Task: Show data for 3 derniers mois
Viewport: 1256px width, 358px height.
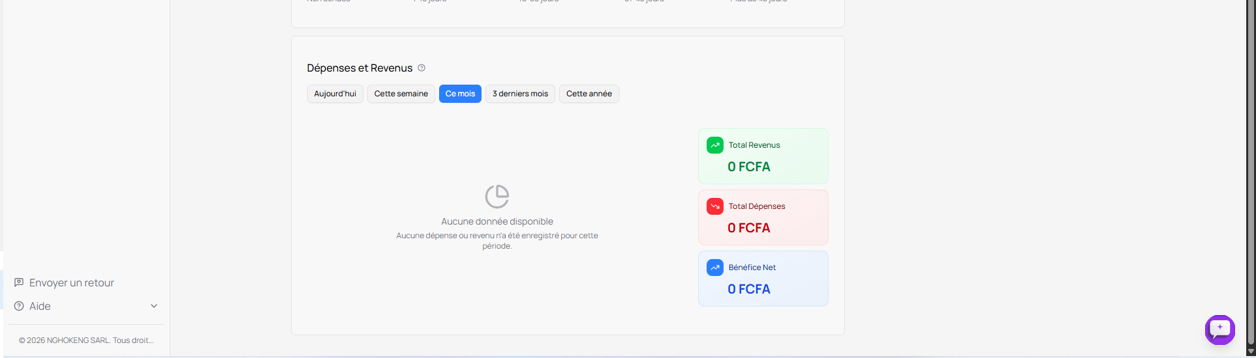Action: point(520,94)
